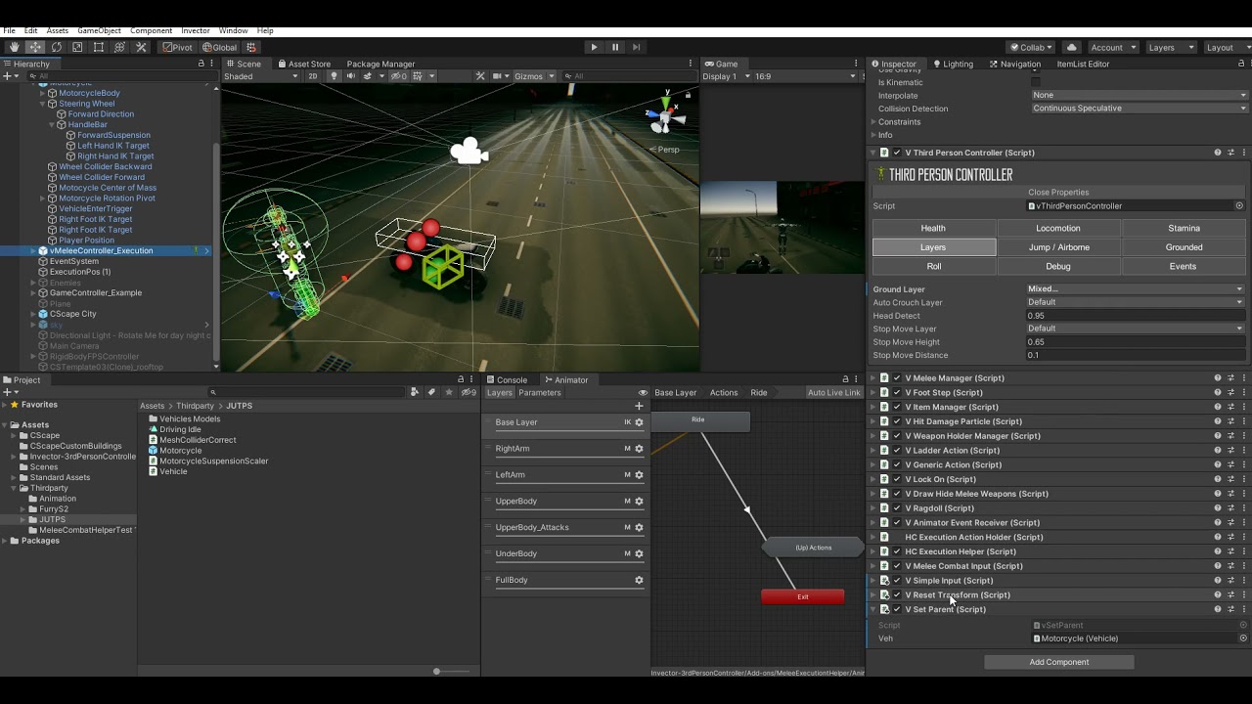This screenshot has height=704, width=1252.
Task: Click the Head Detect value field
Action: (1136, 316)
